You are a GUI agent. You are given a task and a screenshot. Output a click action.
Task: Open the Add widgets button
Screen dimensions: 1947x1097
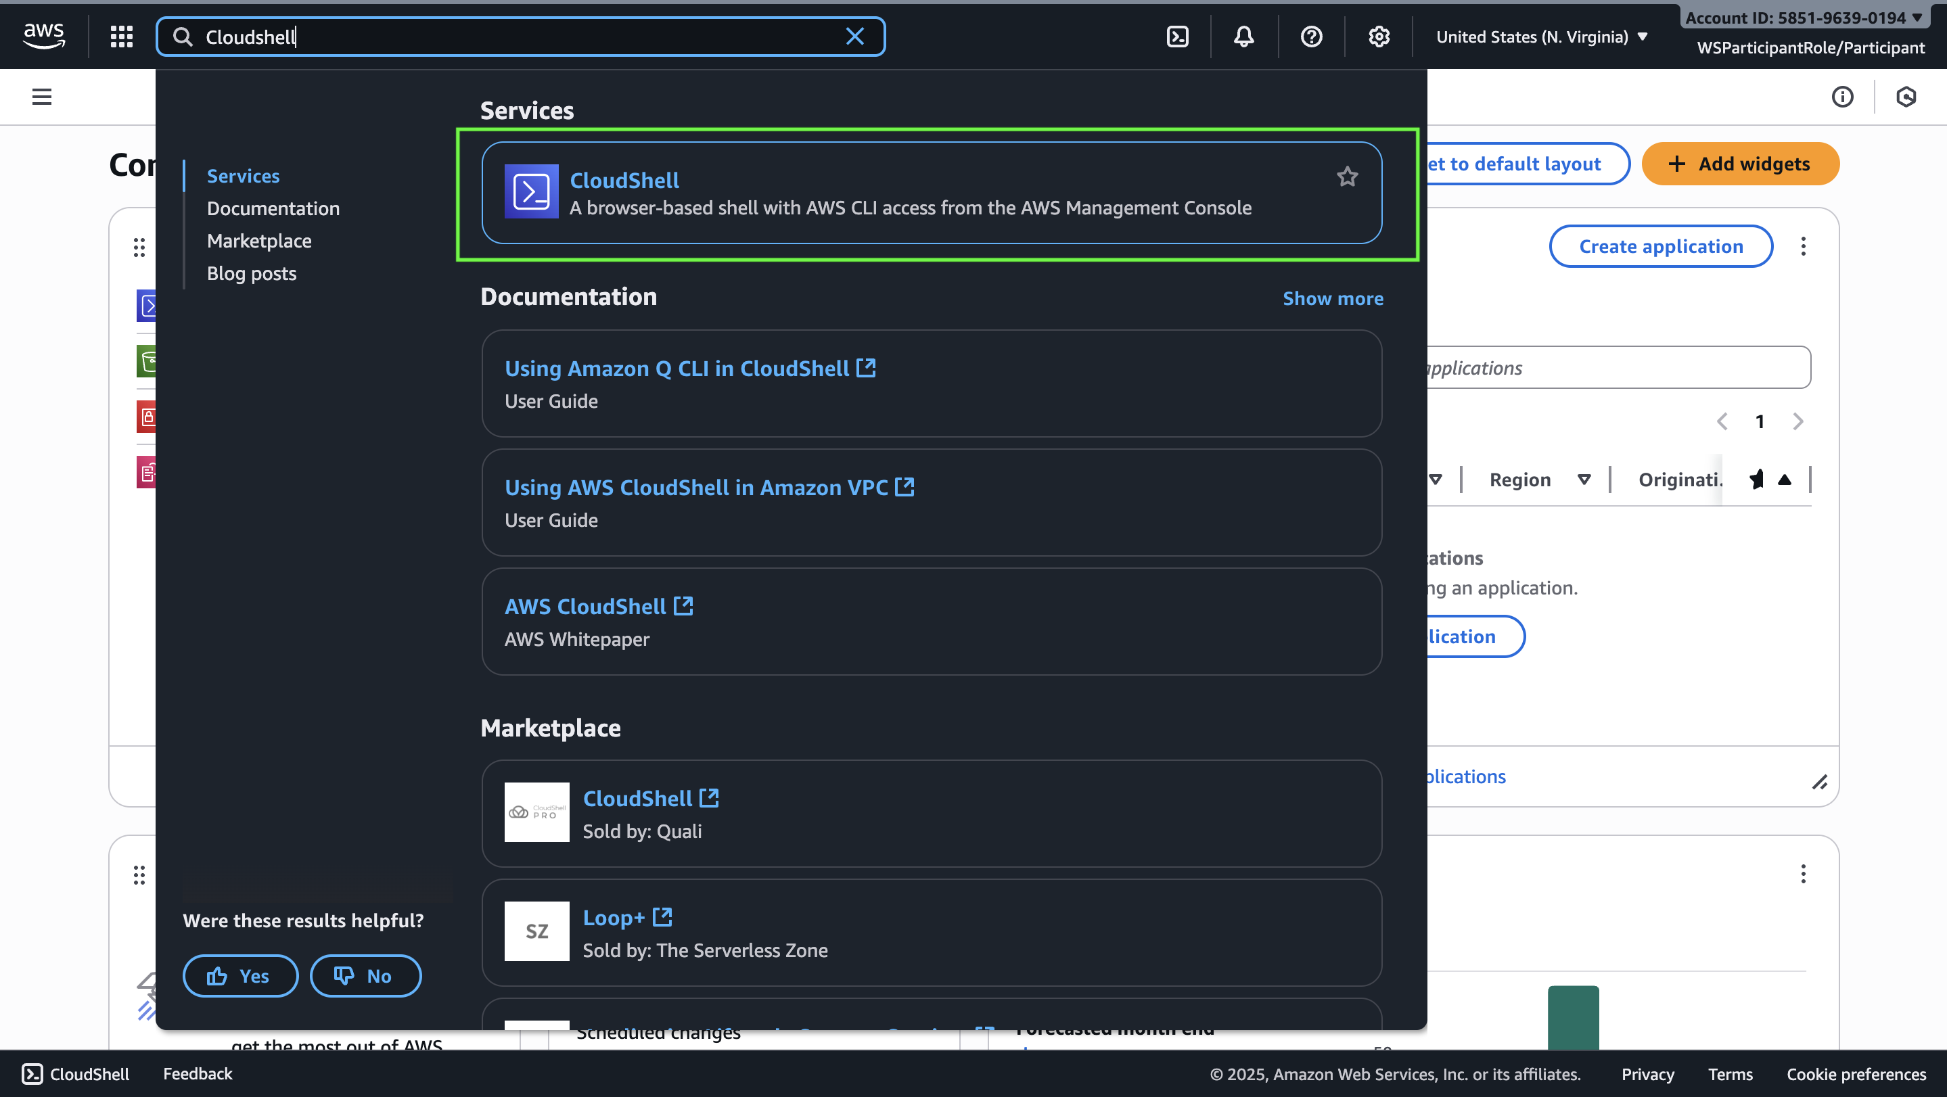pos(1740,164)
